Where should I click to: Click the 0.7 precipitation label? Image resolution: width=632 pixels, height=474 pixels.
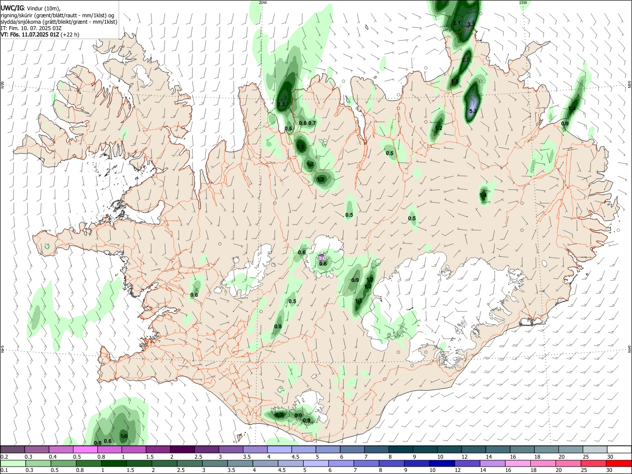312,123
